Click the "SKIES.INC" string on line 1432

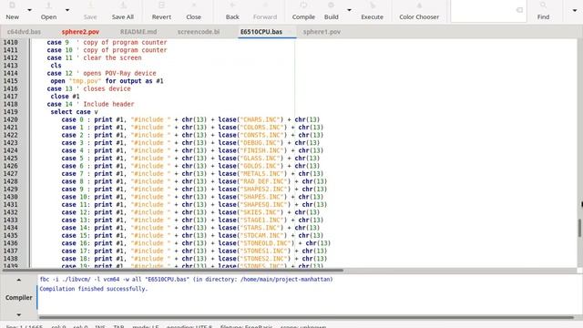pos(260,212)
